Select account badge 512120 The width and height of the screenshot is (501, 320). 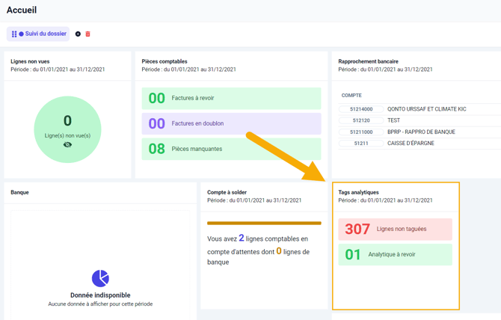click(362, 120)
